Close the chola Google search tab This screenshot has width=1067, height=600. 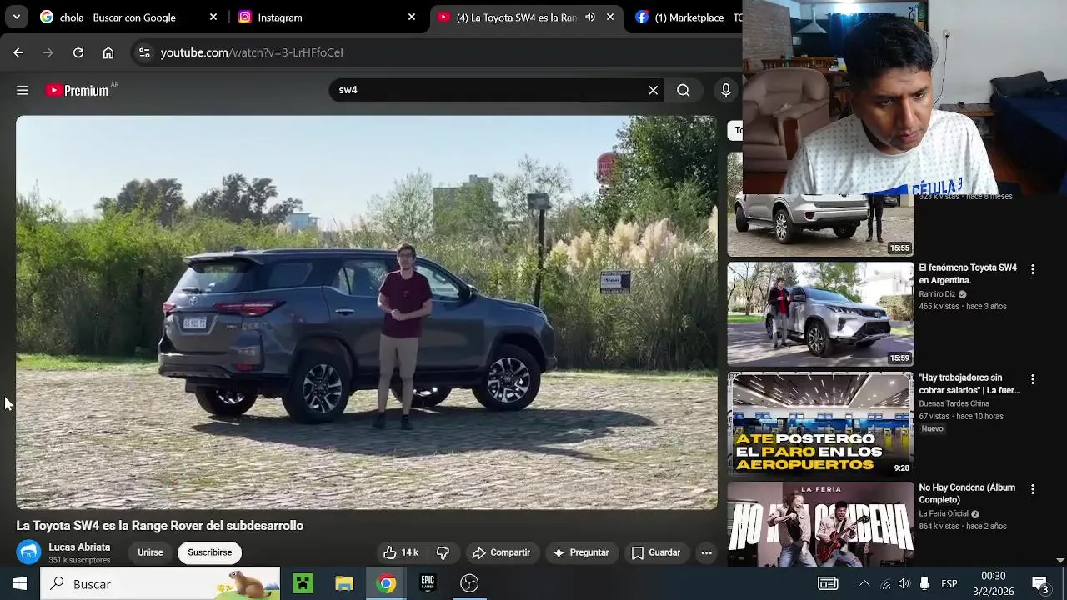(x=213, y=17)
